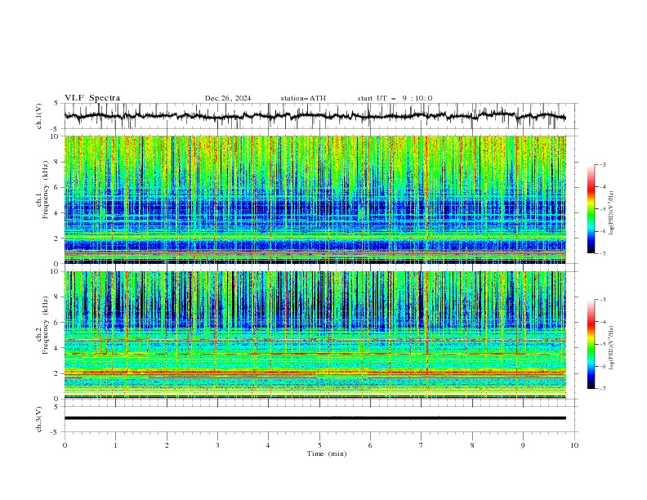Click the time axis tick label '4'
Image resolution: width=647 pixels, height=500 pixels.
tap(268, 445)
